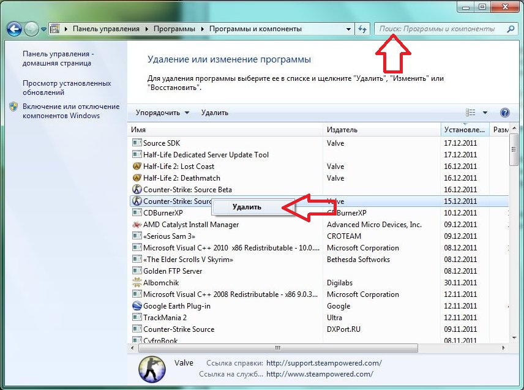Click the AMD Catalyst Install Manager icon
Image resolution: width=524 pixels, height=390 pixels.
137,225
